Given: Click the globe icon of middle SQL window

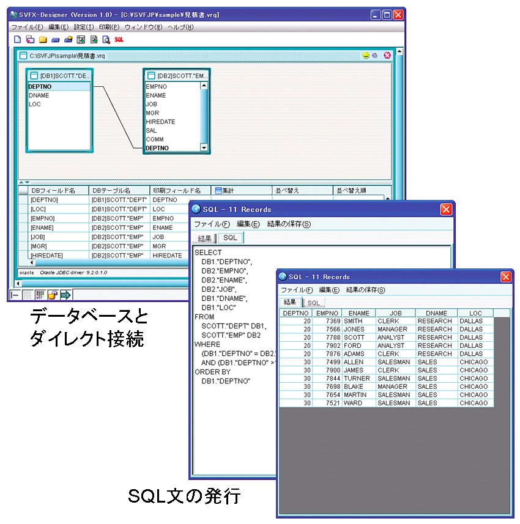Looking at the screenshot, I should pyautogui.click(x=196, y=209).
